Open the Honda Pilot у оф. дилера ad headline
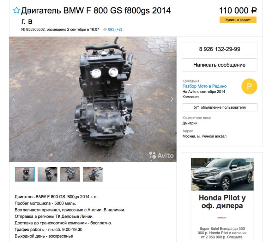272x242 pixels. point(222,202)
